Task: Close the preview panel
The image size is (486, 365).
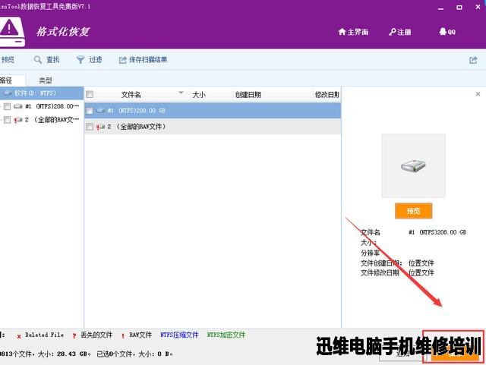Action: (478, 94)
